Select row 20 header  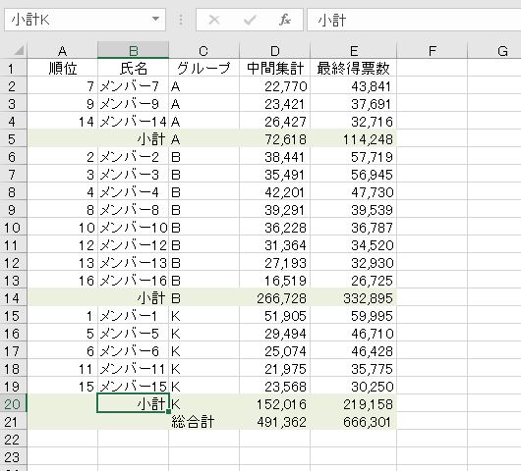point(14,404)
